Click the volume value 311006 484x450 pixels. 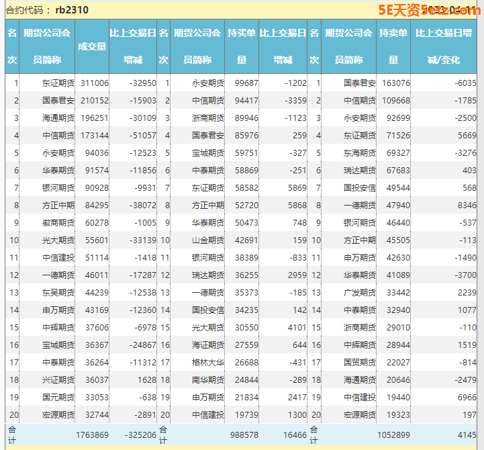pos(95,83)
